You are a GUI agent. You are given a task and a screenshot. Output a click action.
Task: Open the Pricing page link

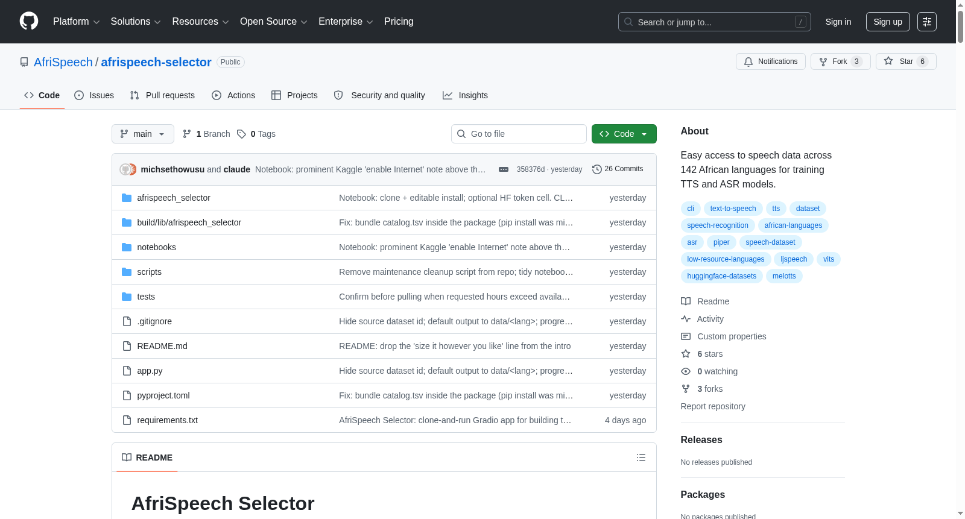[399, 22]
